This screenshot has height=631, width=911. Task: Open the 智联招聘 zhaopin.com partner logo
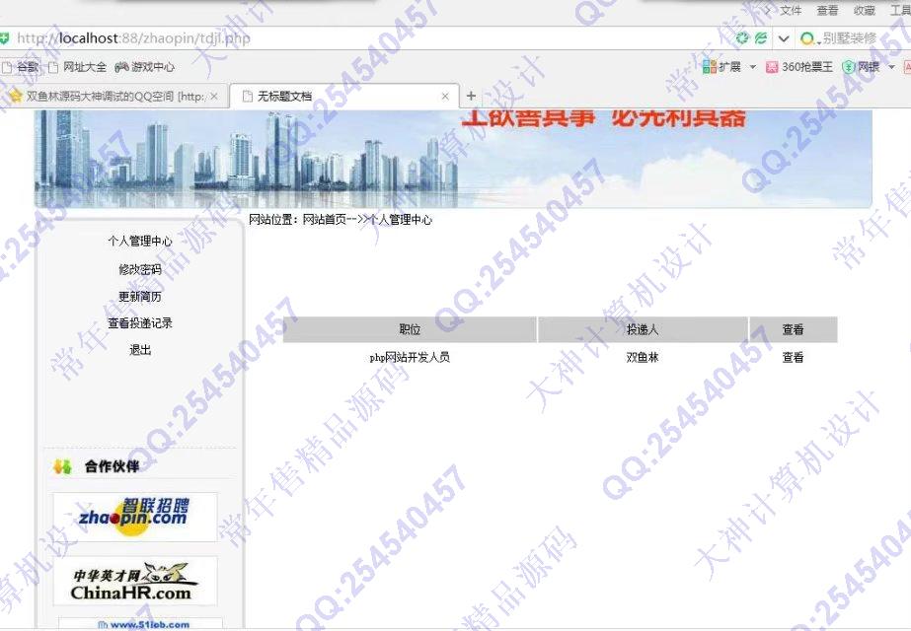pos(135,517)
